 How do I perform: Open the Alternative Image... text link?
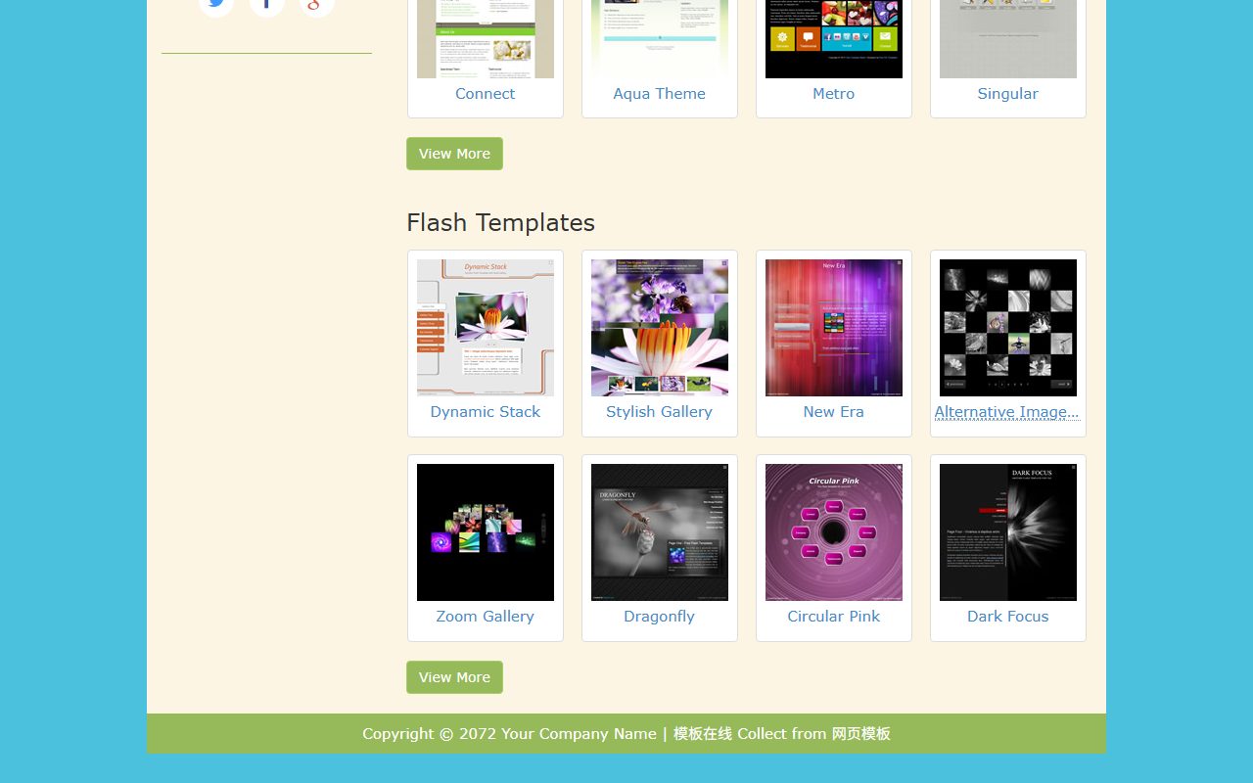point(1007,412)
